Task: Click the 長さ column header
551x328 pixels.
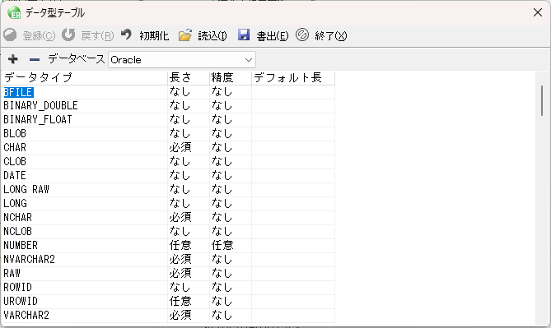Action: click(189, 78)
